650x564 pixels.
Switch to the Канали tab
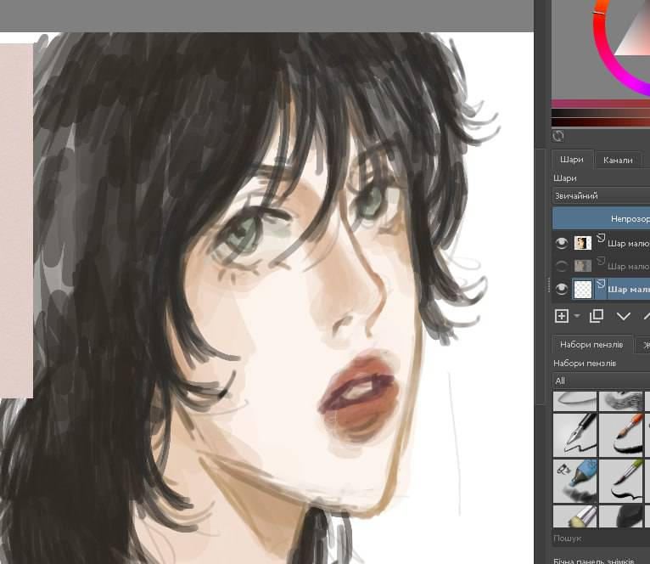[618, 161]
